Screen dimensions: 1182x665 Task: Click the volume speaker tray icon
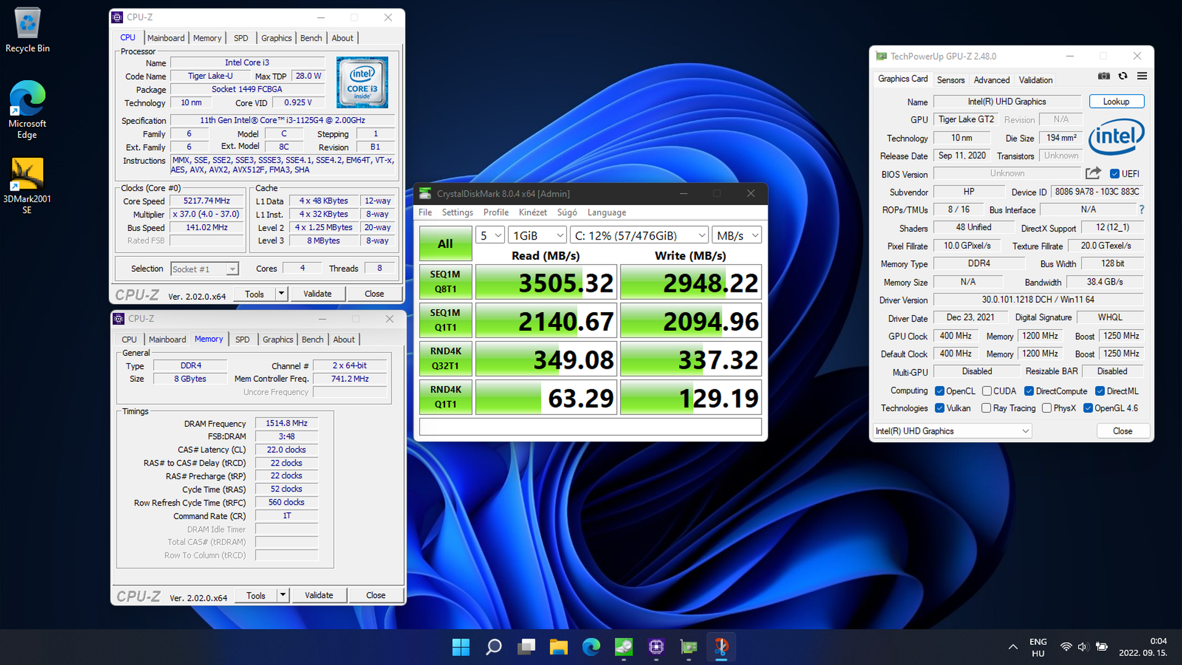pyautogui.click(x=1083, y=647)
